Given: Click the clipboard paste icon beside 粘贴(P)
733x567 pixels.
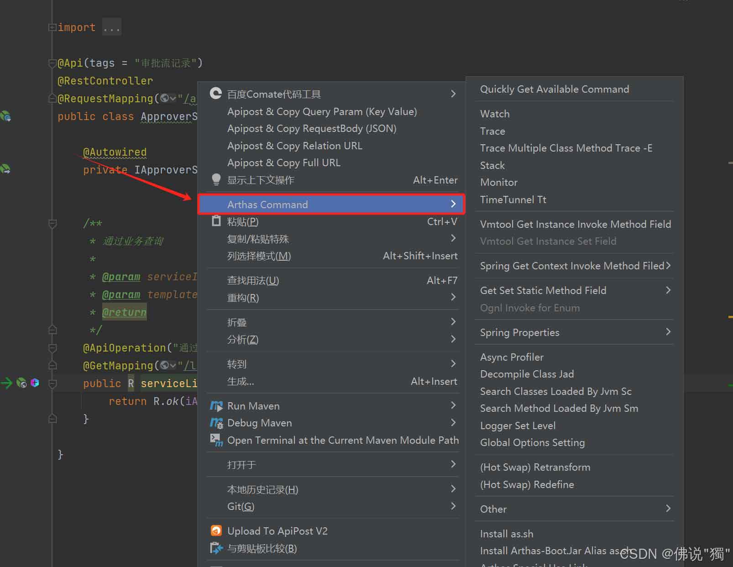Looking at the screenshot, I should [216, 221].
